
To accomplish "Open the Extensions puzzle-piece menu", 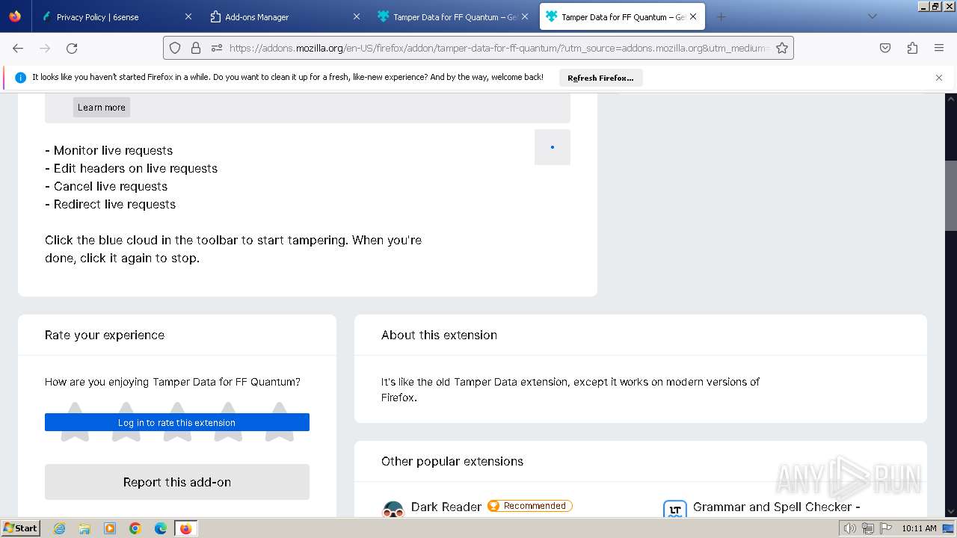I will 912,48.
